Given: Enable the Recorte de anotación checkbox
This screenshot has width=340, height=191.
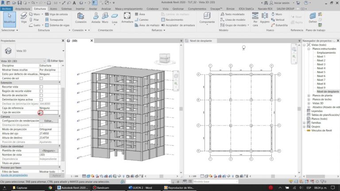Looking at the screenshot, I should pyautogui.click(x=41, y=95).
